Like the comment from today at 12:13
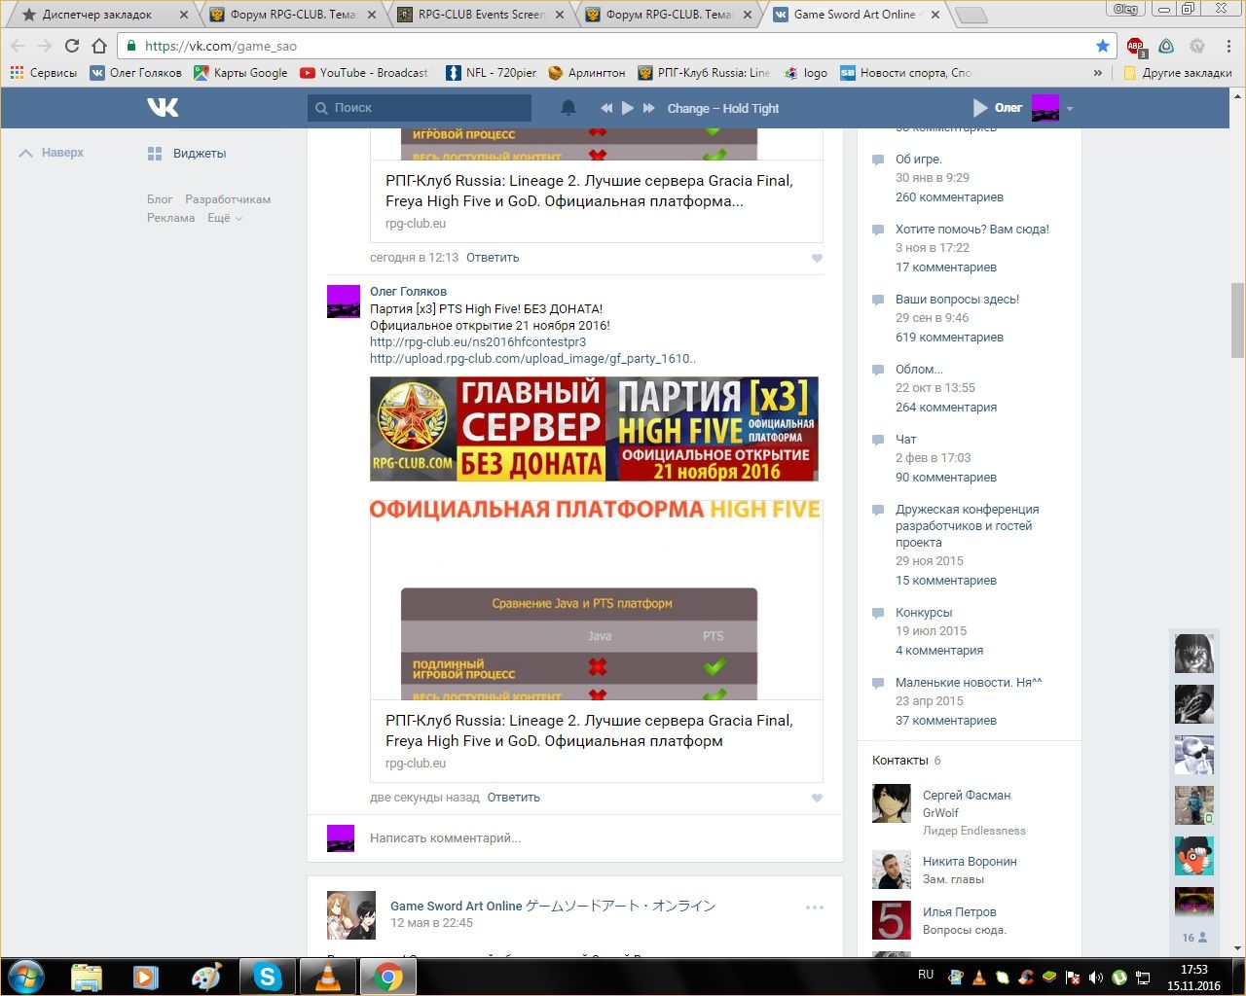This screenshot has width=1246, height=996. pos(817,258)
